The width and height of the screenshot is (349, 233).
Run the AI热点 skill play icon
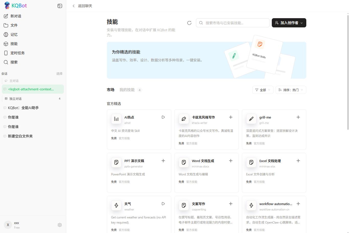click(163, 117)
